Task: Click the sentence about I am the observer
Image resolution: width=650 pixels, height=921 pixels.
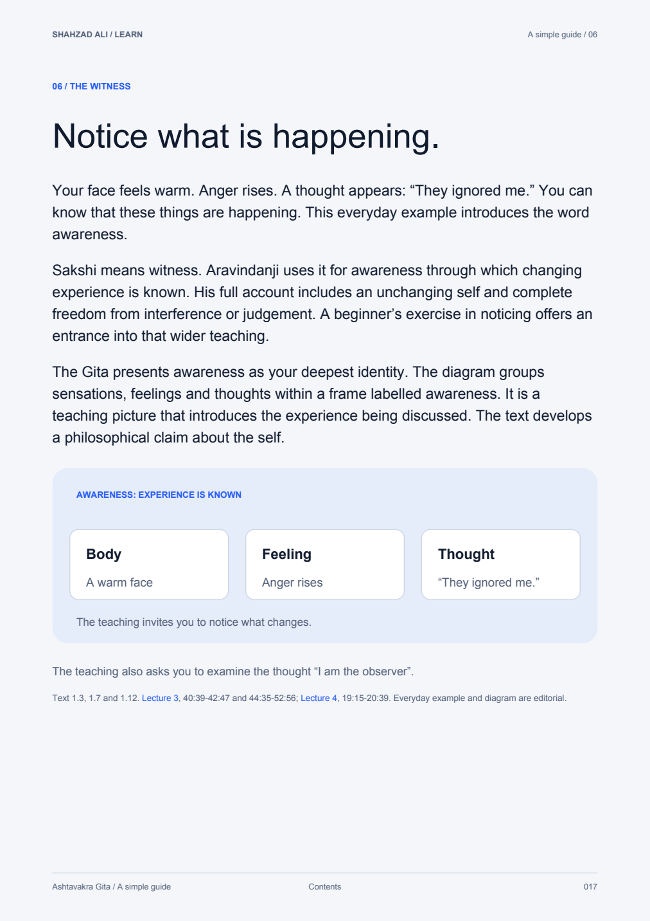Action: pos(233,671)
